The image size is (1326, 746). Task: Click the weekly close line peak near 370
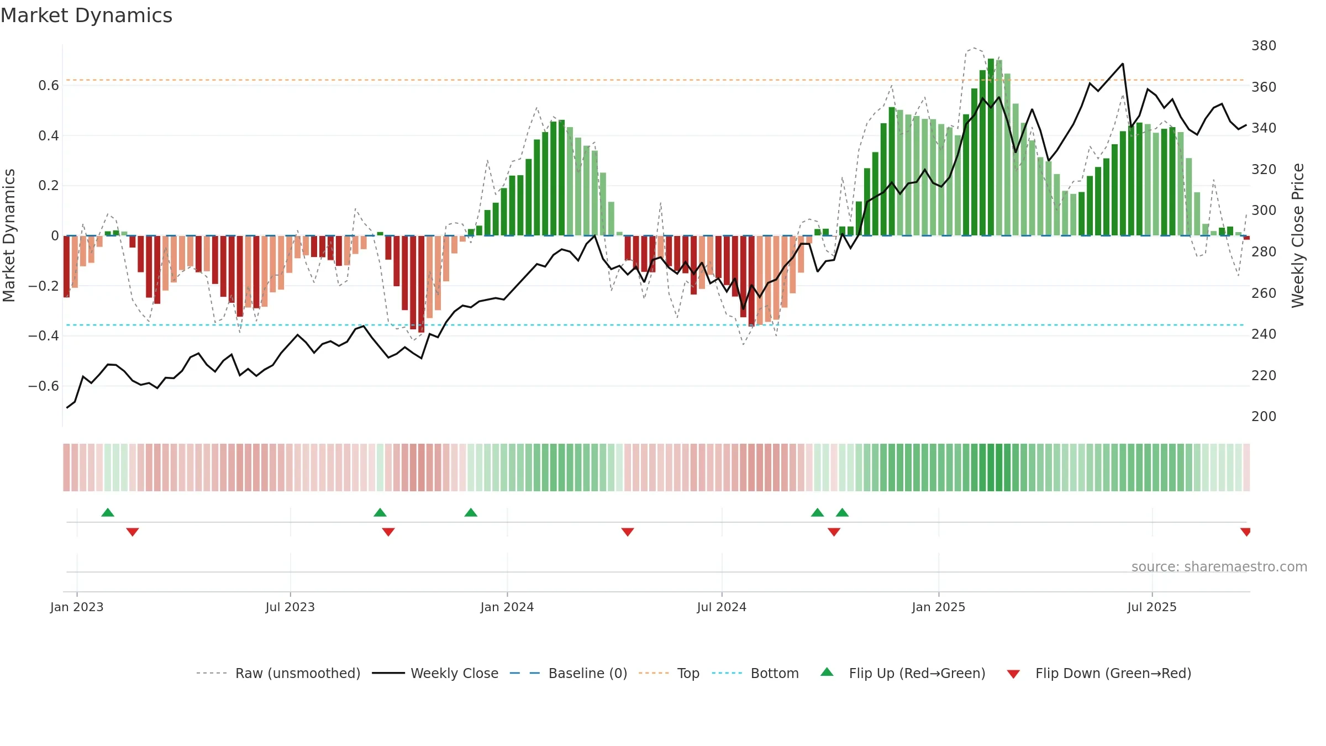[1123, 64]
